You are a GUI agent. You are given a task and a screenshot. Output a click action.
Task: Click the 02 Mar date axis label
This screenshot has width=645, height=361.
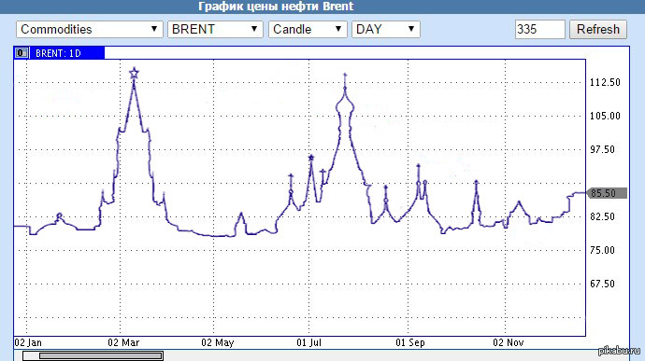[123, 342]
